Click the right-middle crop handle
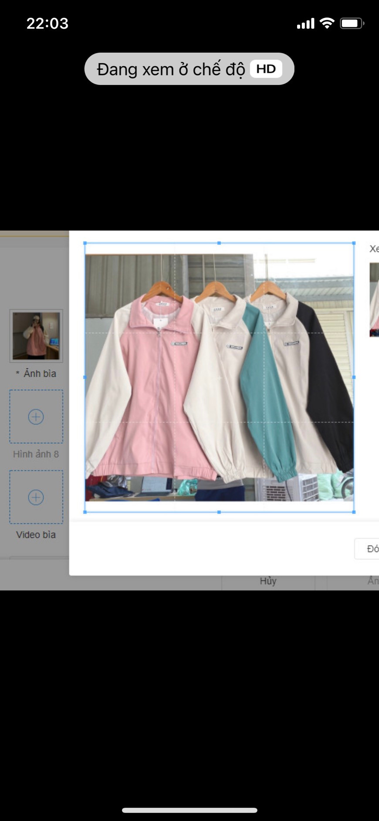The width and height of the screenshot is (379, 821). coord(354,377)
